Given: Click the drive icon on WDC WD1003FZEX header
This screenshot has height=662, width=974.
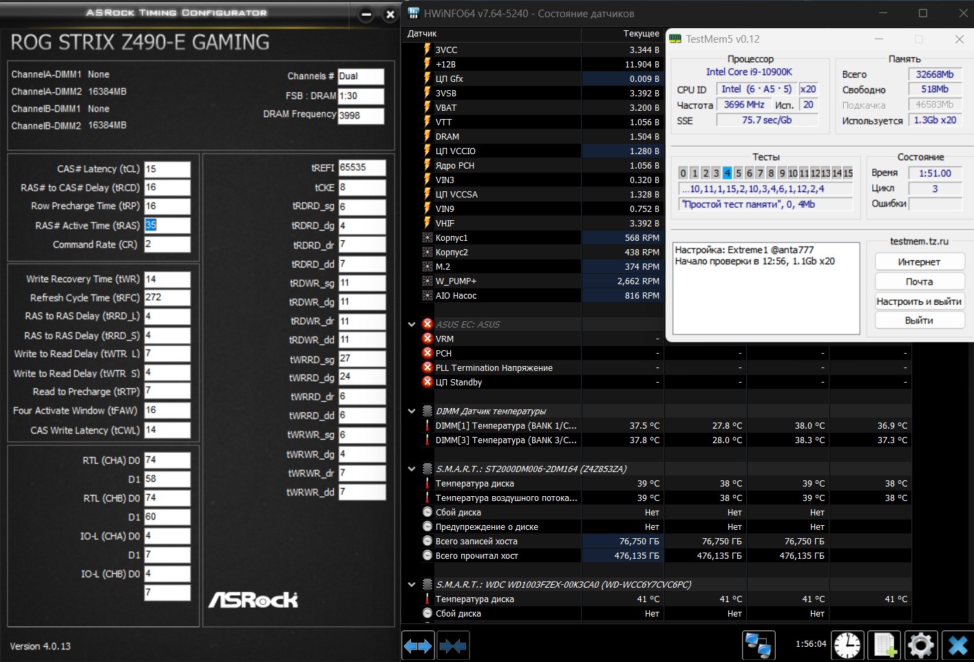Looking at the screenshot, I should 427,584.
